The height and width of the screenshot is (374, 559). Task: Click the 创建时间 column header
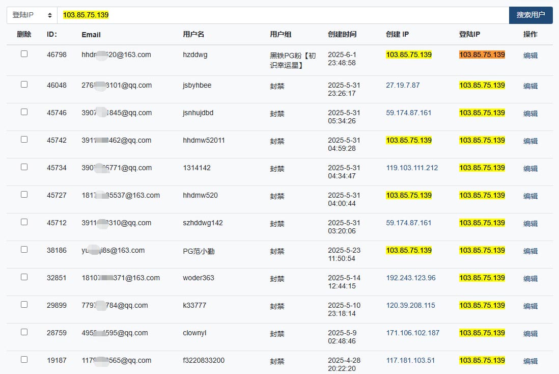(x=342, y=34)
